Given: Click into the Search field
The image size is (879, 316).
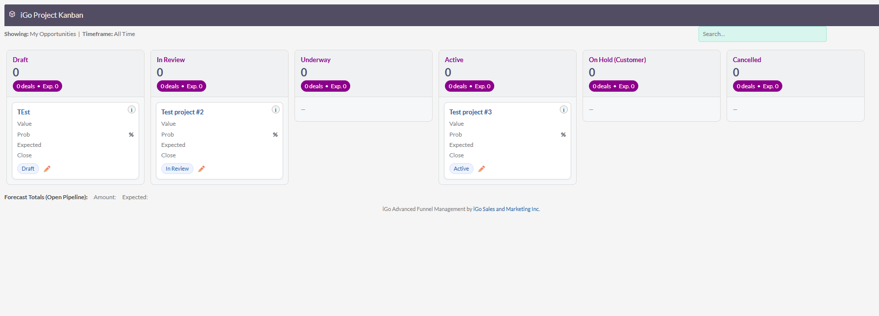Looking at the screenshot, I should [762, 34].
